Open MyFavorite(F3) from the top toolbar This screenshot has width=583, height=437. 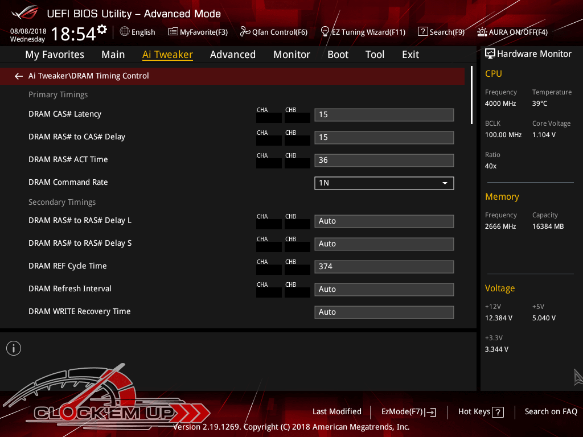198,32
